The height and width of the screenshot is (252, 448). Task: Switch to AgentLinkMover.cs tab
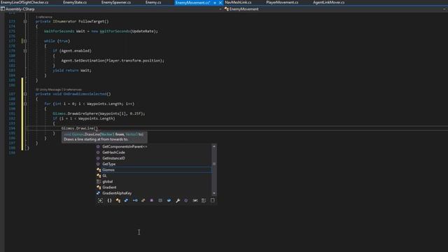[329, 3]
